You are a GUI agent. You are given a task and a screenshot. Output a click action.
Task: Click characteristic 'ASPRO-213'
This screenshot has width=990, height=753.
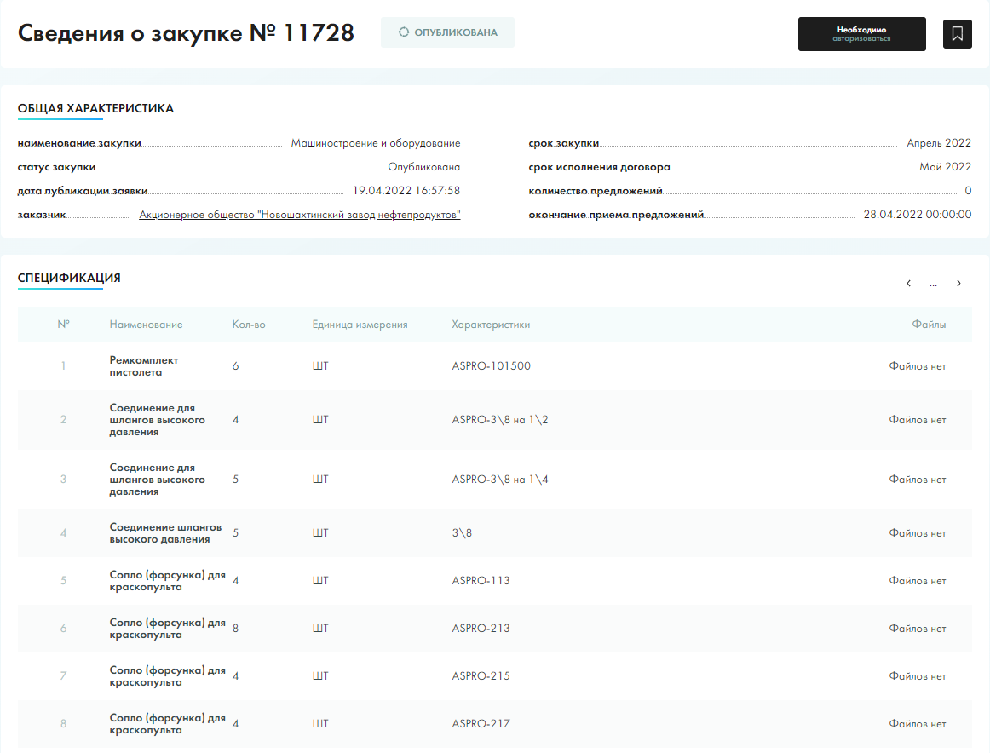coord(481,629)
